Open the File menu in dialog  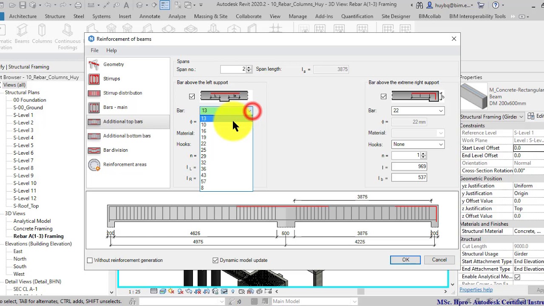click(94, 50)
